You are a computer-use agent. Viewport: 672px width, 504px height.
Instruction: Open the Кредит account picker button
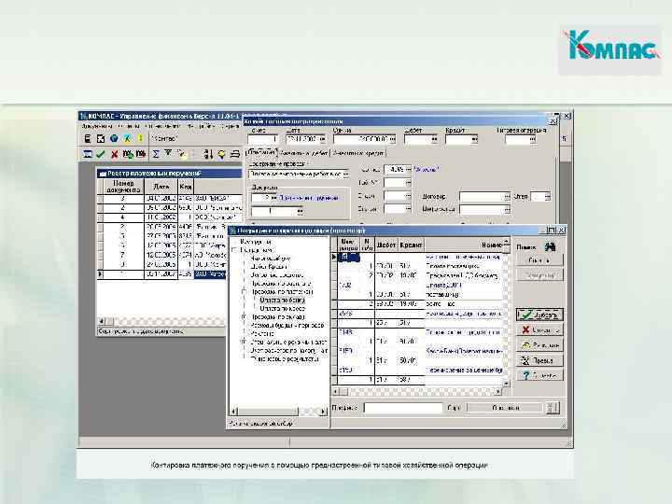click(474, 139)
